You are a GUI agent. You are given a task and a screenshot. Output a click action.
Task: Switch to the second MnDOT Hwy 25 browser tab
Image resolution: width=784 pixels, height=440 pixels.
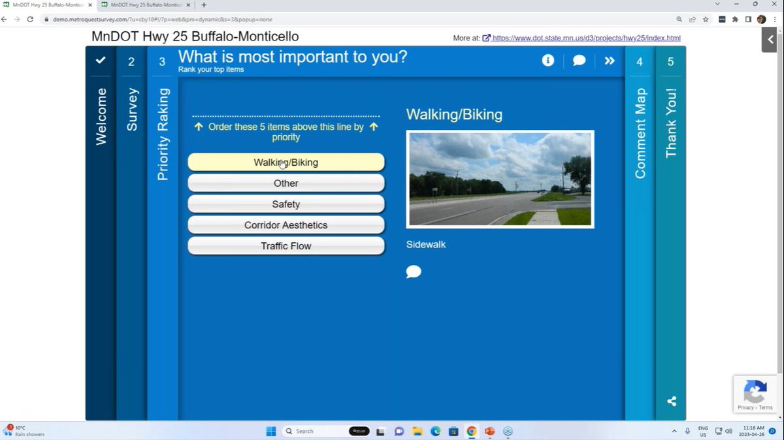point(145,5)
